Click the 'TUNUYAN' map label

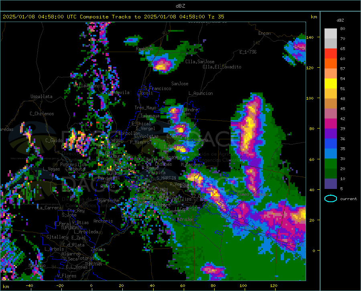tap(93, 264)
